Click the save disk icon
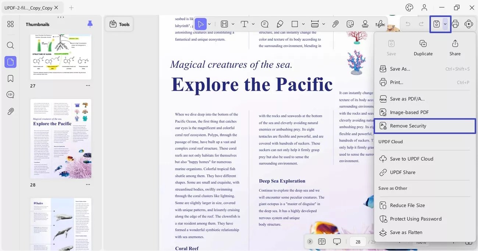This screenshot has height=251, width=478. [436, 24]
